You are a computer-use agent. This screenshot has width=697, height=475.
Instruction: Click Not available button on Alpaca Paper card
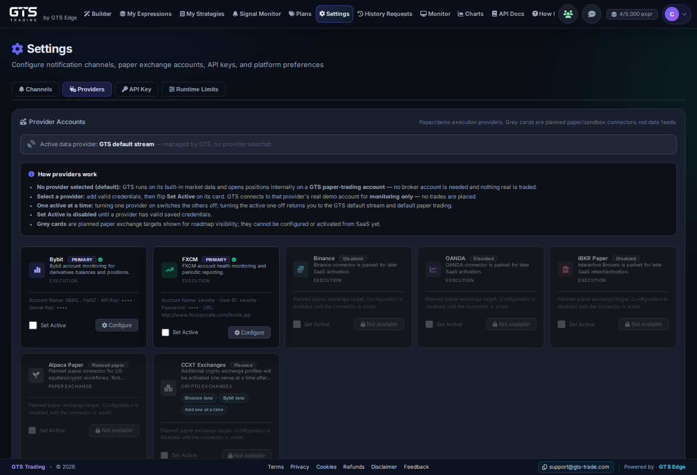pos(114,431)
